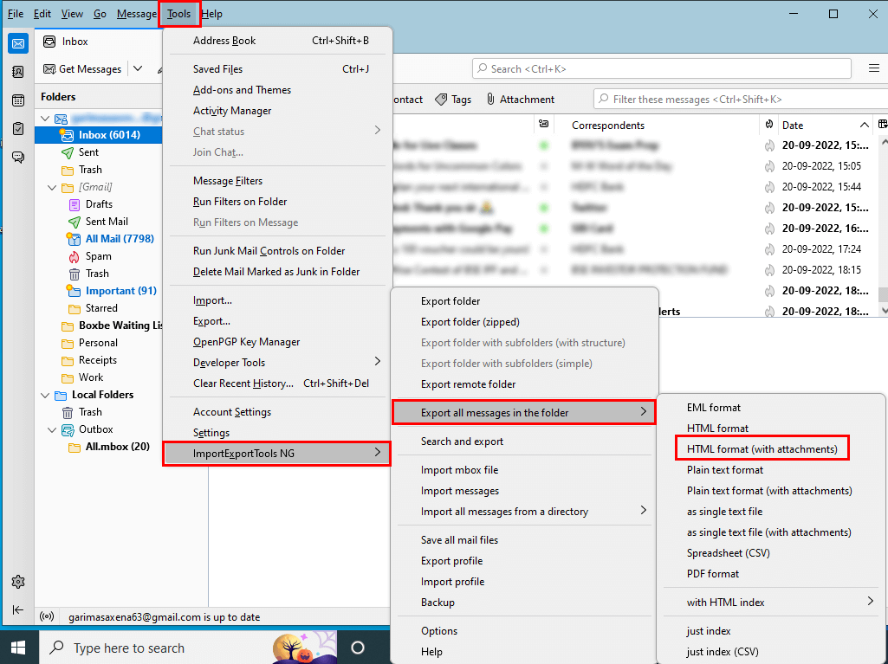Image resolution: width=888 pixels, height=664 pixels.
Task: Open Activity Manager
Action: [277, 111]
